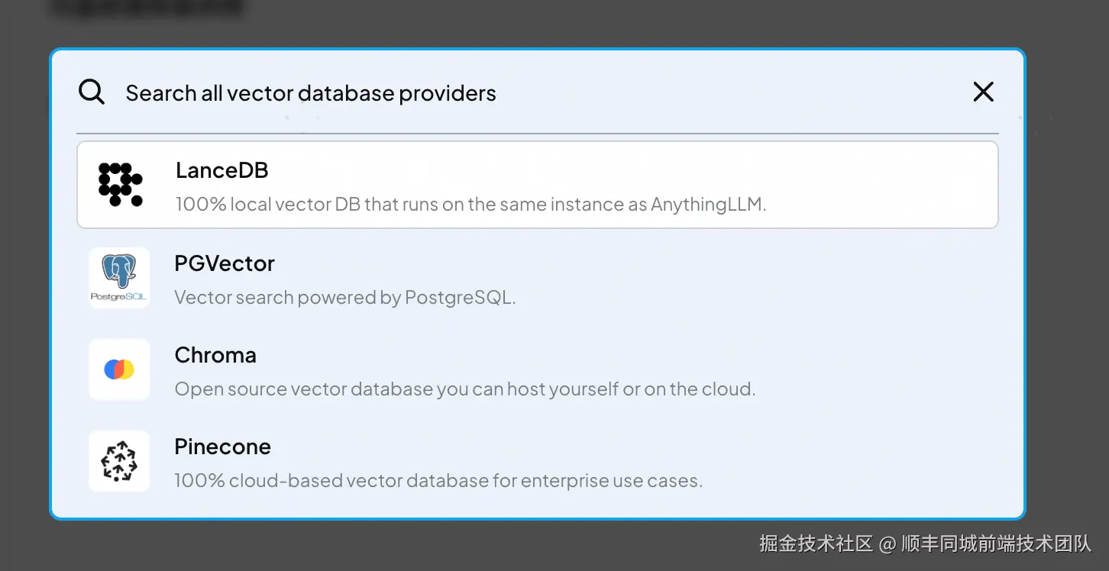Image resolution: width=1109 pixels, height=571 pixels.
Task: Click LanceDB's 100% local vector DB description
Action: pos(470,205)
